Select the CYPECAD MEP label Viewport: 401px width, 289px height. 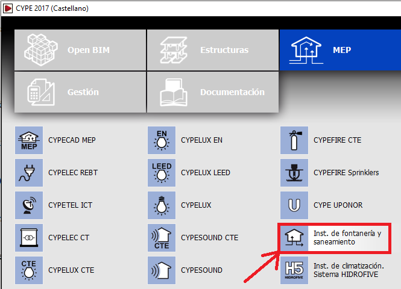pyautogui.click(x=72, y=140)
